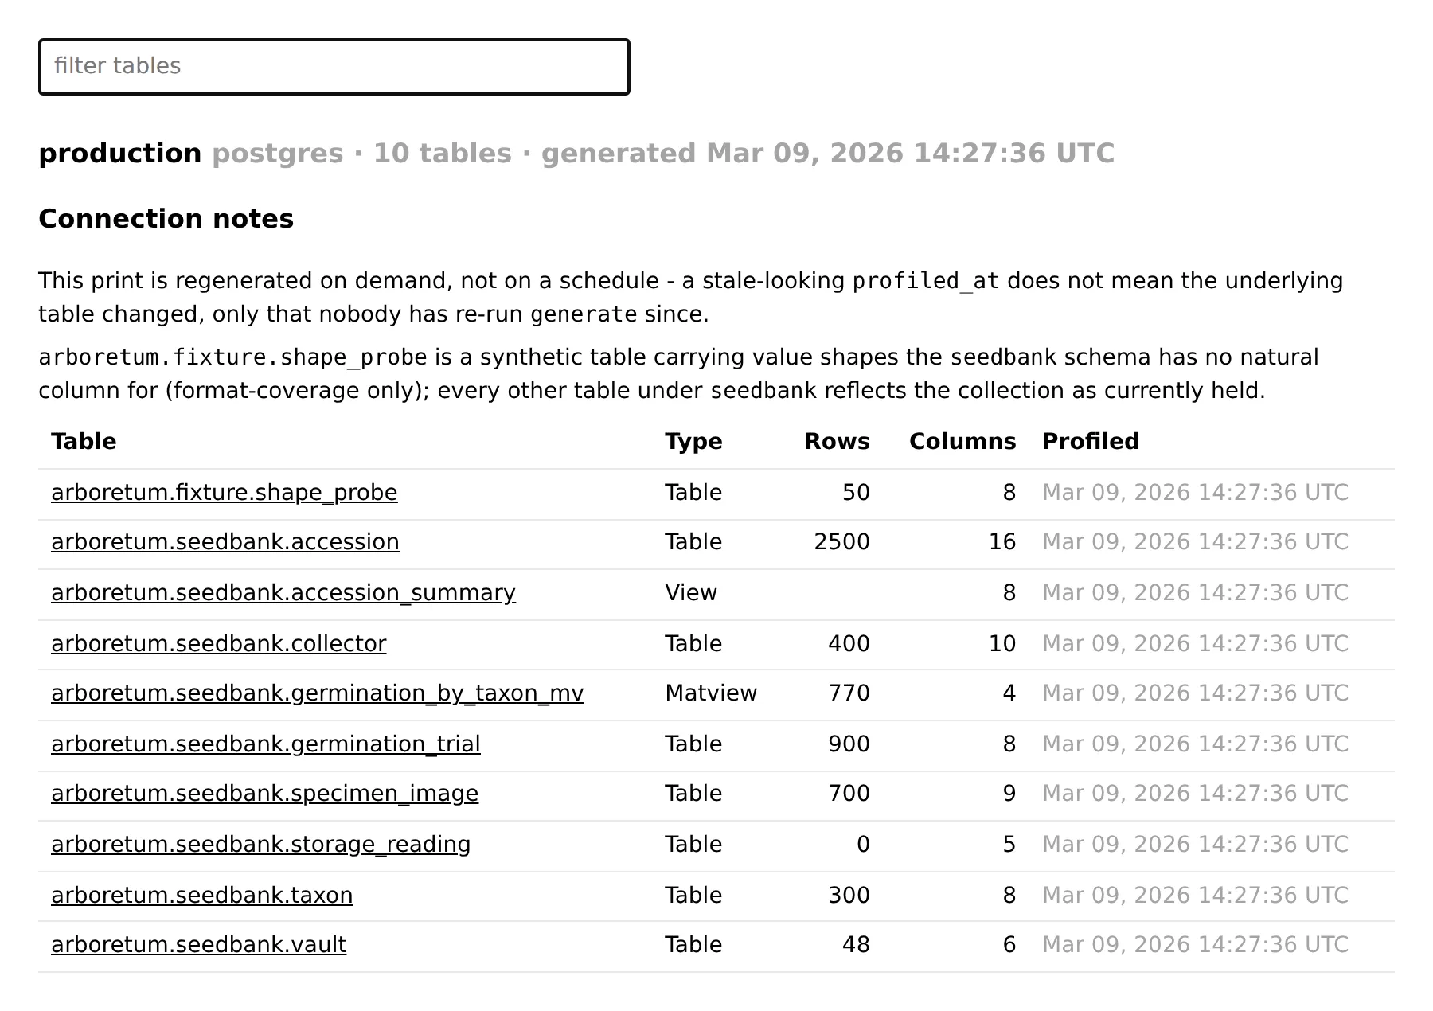Image resolution: width=1433 pixels, height=1011 pixels.
Task: Click the filter tables input field
Action: tap(334, 67)
